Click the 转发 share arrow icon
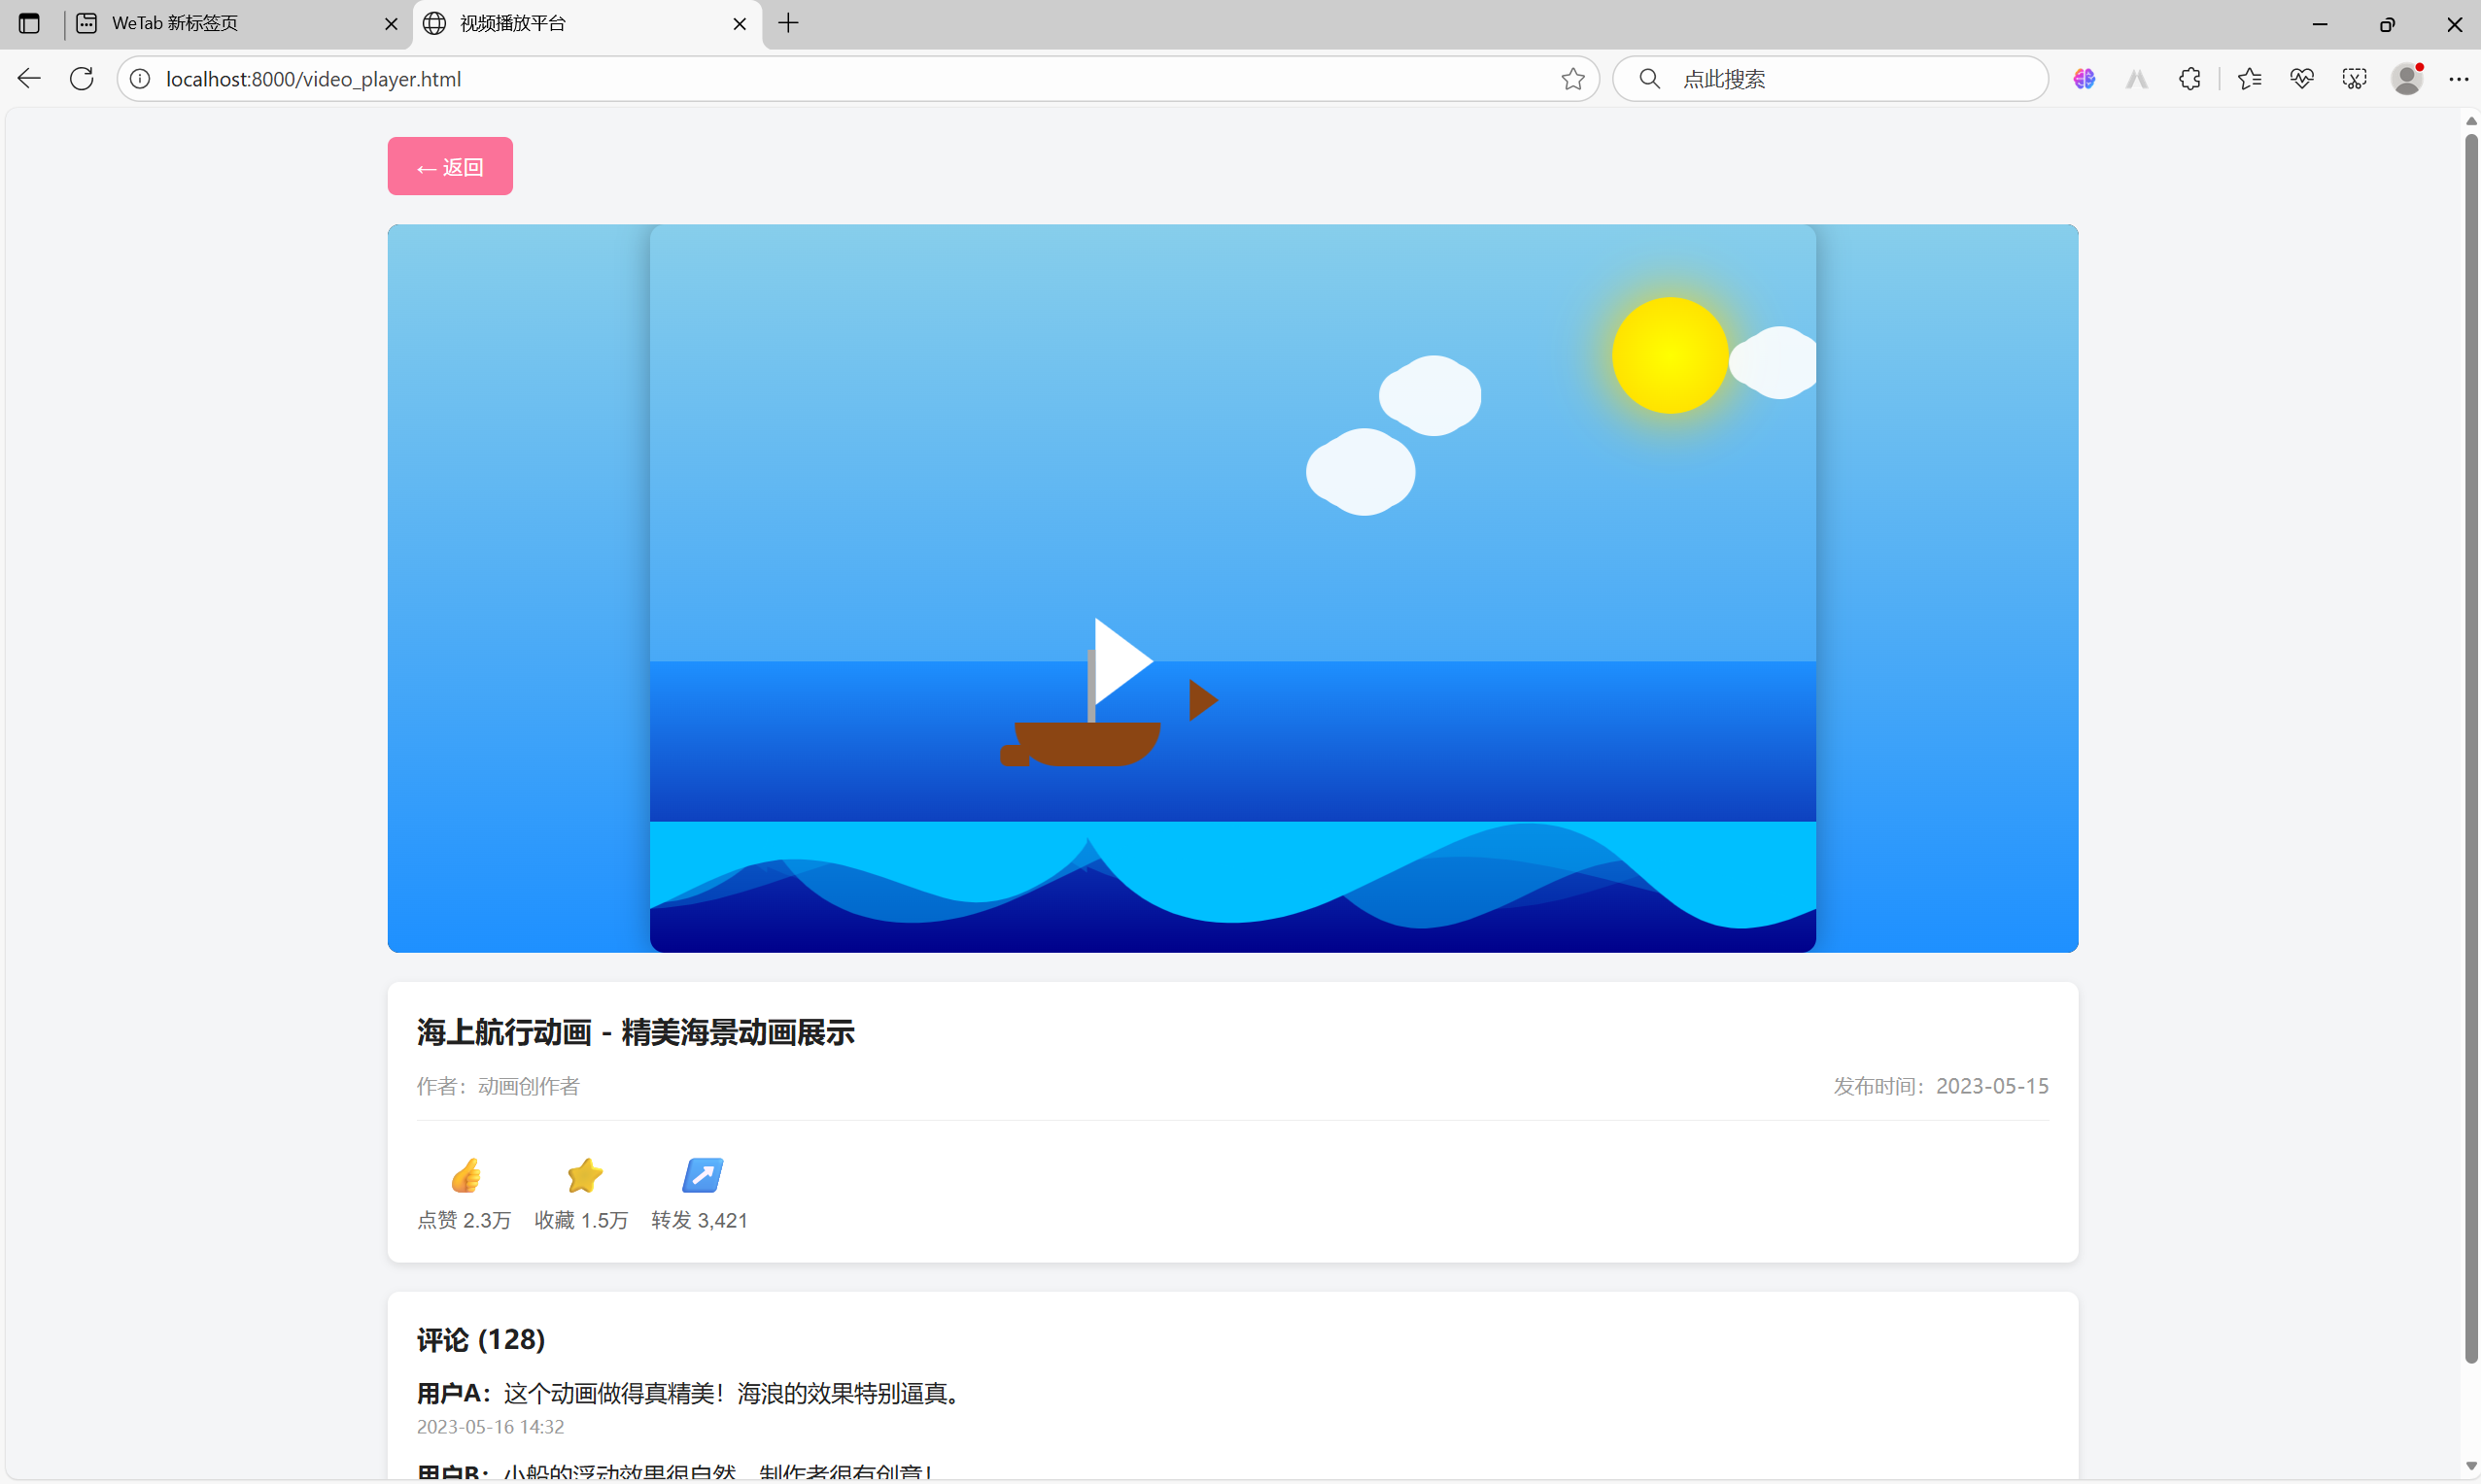 tap(702, 1175)
